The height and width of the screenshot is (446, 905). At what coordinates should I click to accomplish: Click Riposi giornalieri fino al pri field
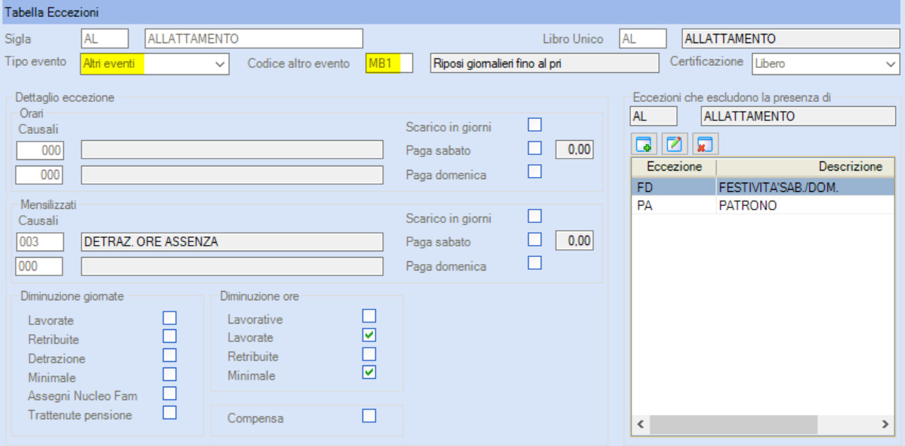coord(545,63)
